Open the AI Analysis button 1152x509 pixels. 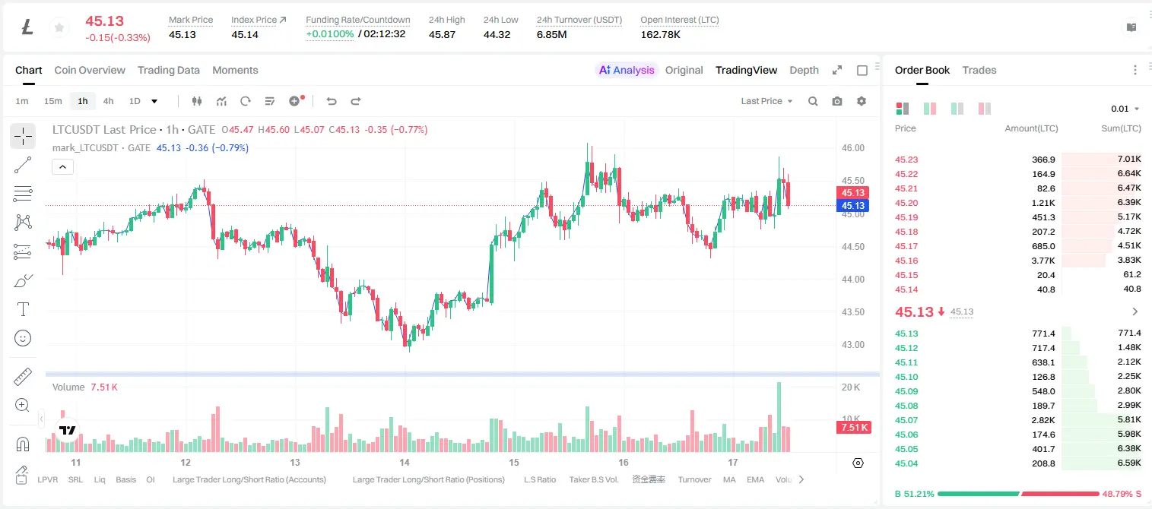tap(626, 70)
